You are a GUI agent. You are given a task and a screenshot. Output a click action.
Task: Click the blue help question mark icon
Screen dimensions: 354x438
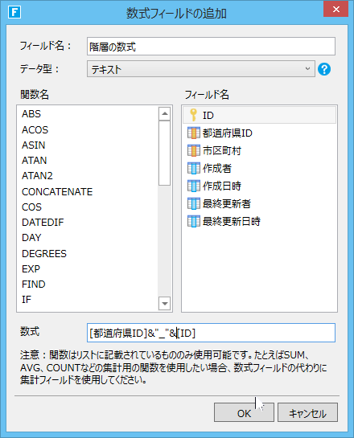pyautogui.click(x=324, y=69)
